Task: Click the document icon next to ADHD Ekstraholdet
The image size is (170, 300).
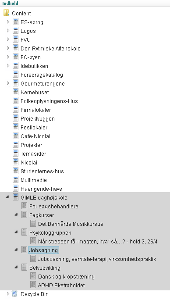Action: pyautogui.click(x=33, y=285)
